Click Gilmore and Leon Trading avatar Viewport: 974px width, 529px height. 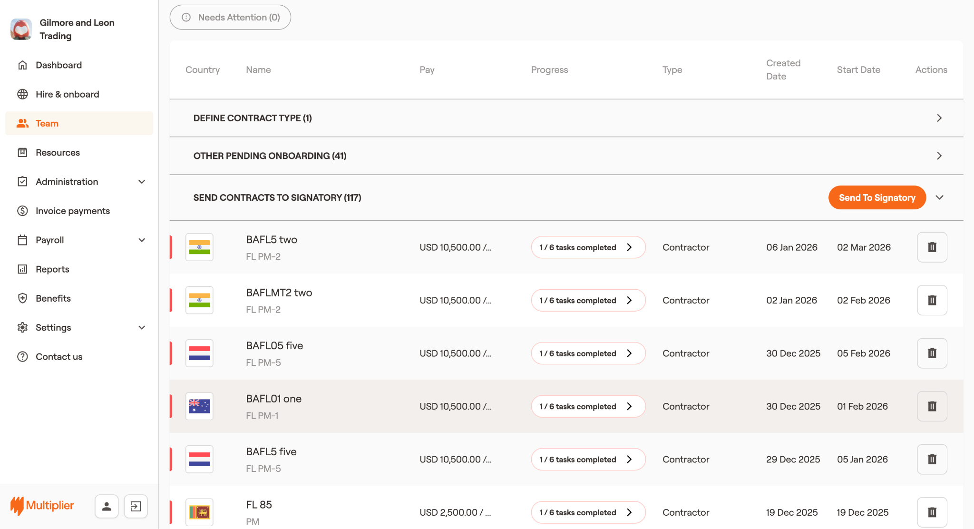tap(21, 29)
